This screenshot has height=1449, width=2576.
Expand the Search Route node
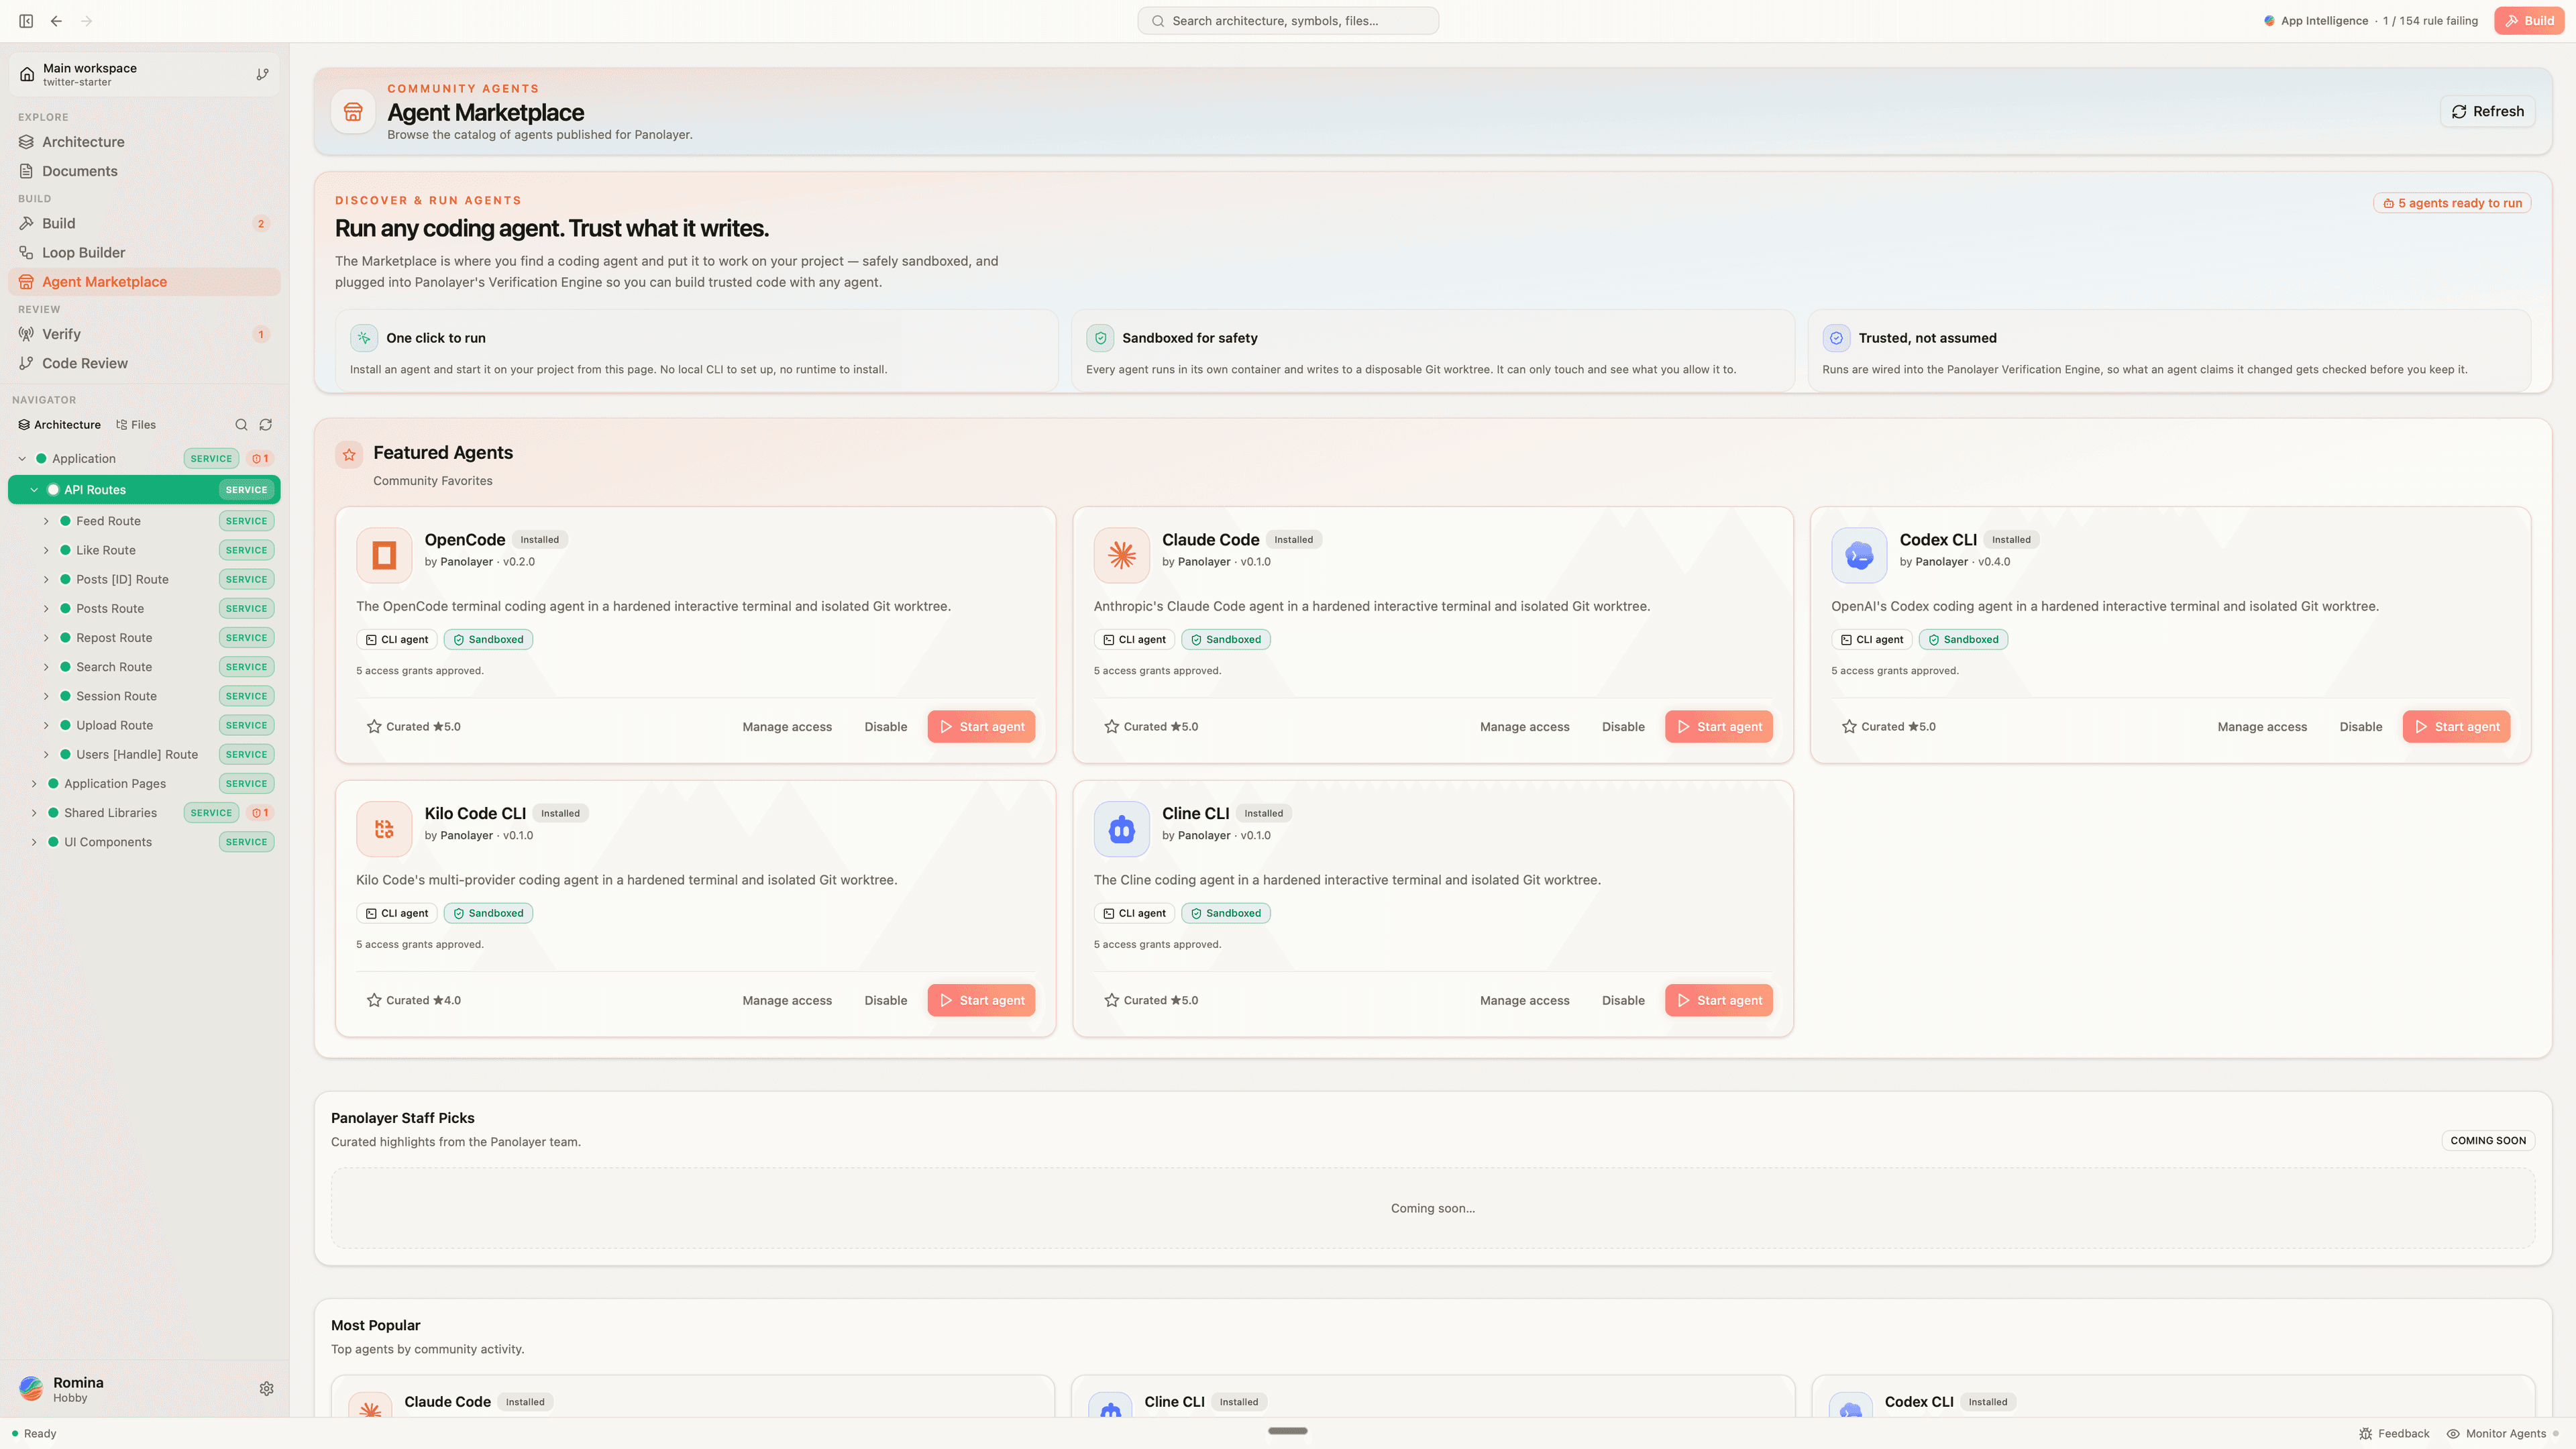[x=46, y=667]
